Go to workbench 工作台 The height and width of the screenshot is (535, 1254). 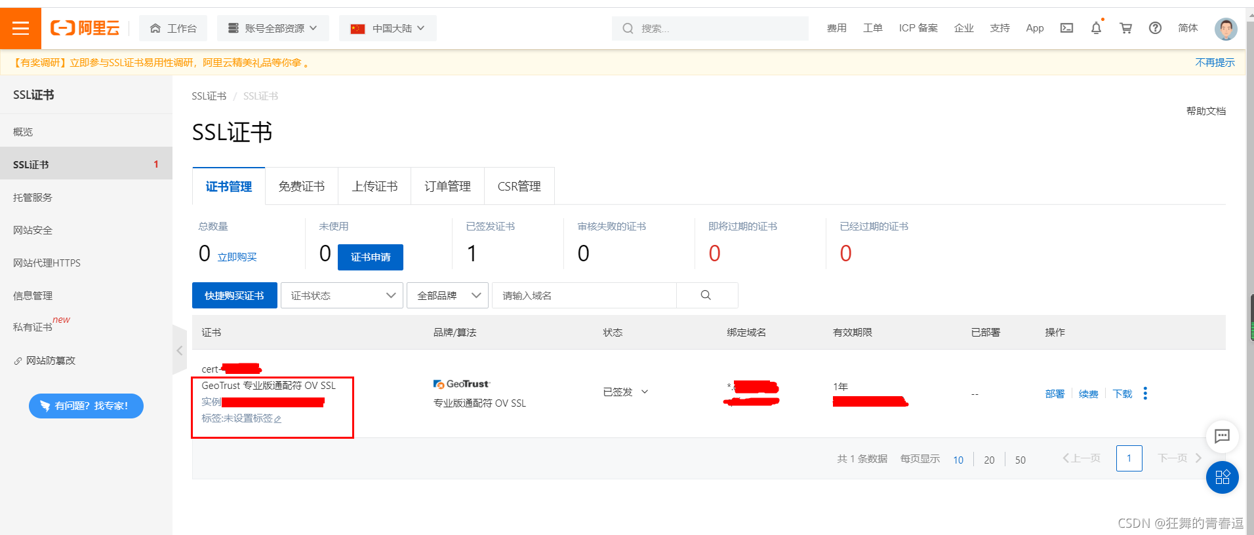[x=173, y=28]
